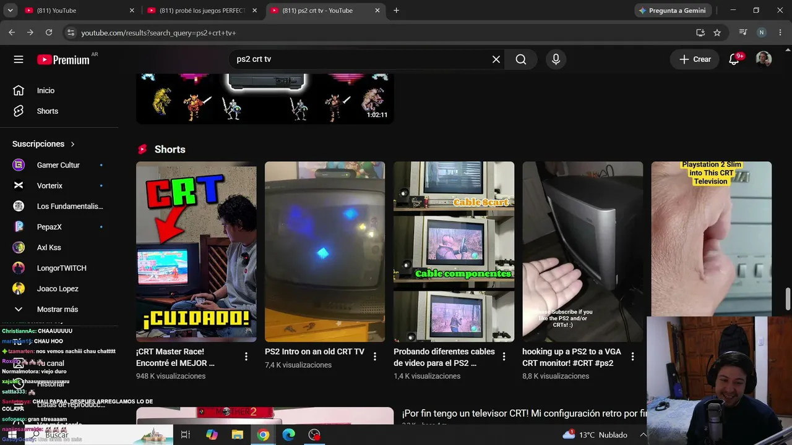Open PS2 Intro on old CRT thumbnail
This screenshot has width=792, height=445.
(x=325, y=252)
